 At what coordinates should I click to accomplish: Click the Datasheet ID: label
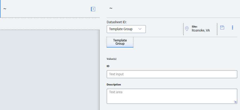pyautogui.click(x=117, y=22)
